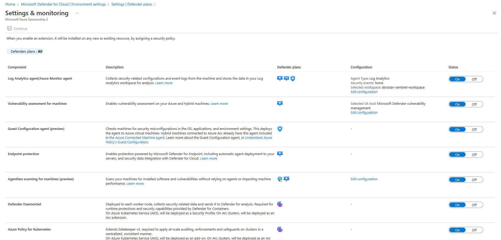Click the Continue button
This screenshot has width=501, height=240.
(17, 29)
